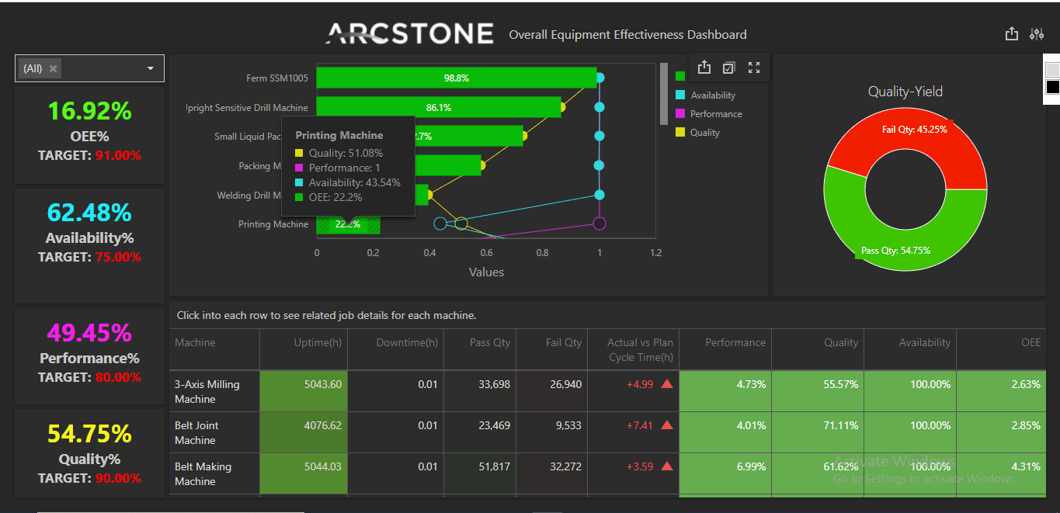The width and height of the screenshot is (1060, 513).
Task: Click the Machine column header
Action: pyautogui.click(x=195, y=342)
